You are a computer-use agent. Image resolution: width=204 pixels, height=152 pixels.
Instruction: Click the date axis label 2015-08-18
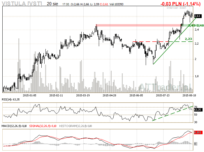[x=189, y=96]
